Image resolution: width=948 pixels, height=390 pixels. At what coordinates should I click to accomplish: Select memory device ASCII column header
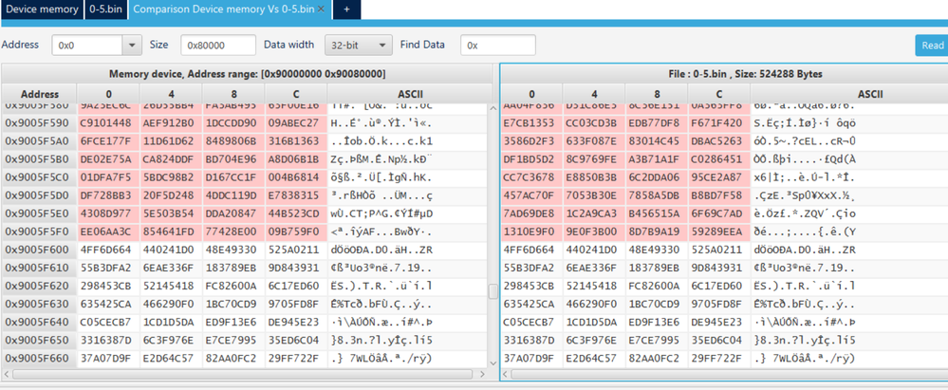click(x=410, y=94)
